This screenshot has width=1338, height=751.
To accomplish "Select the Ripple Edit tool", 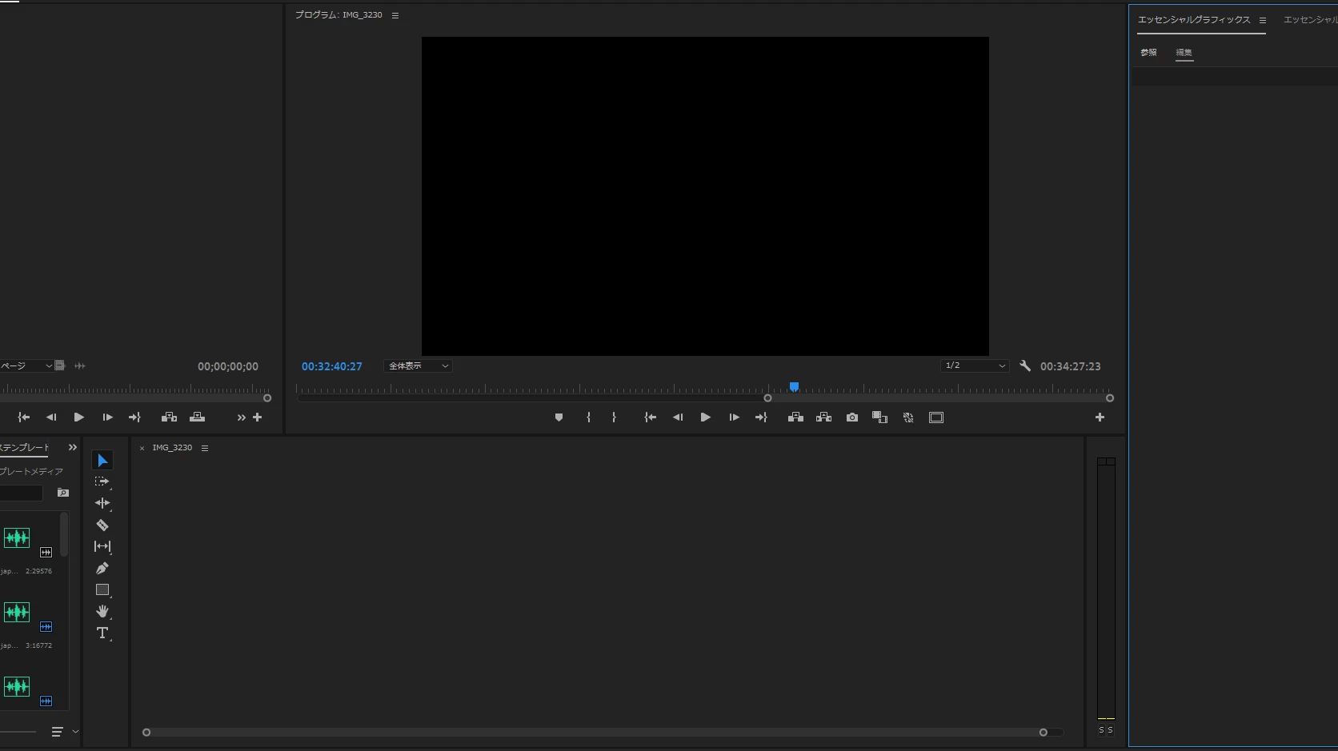I will click(102, 503).
